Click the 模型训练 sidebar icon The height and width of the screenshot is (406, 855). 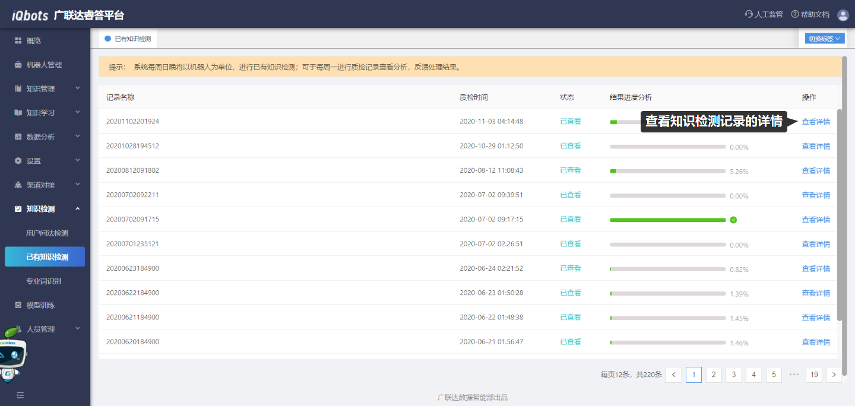18,305
